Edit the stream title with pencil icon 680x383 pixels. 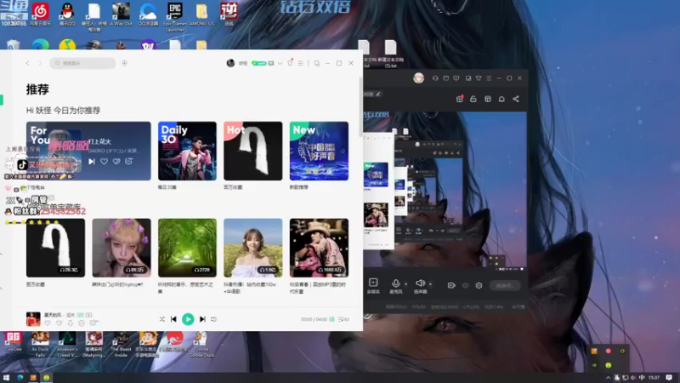378,94
